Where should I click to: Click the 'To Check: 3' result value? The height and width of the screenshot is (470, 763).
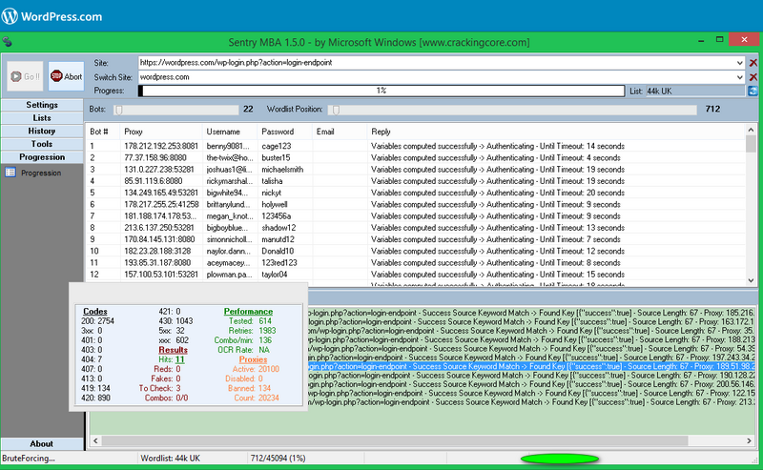[x=159, y=388]
